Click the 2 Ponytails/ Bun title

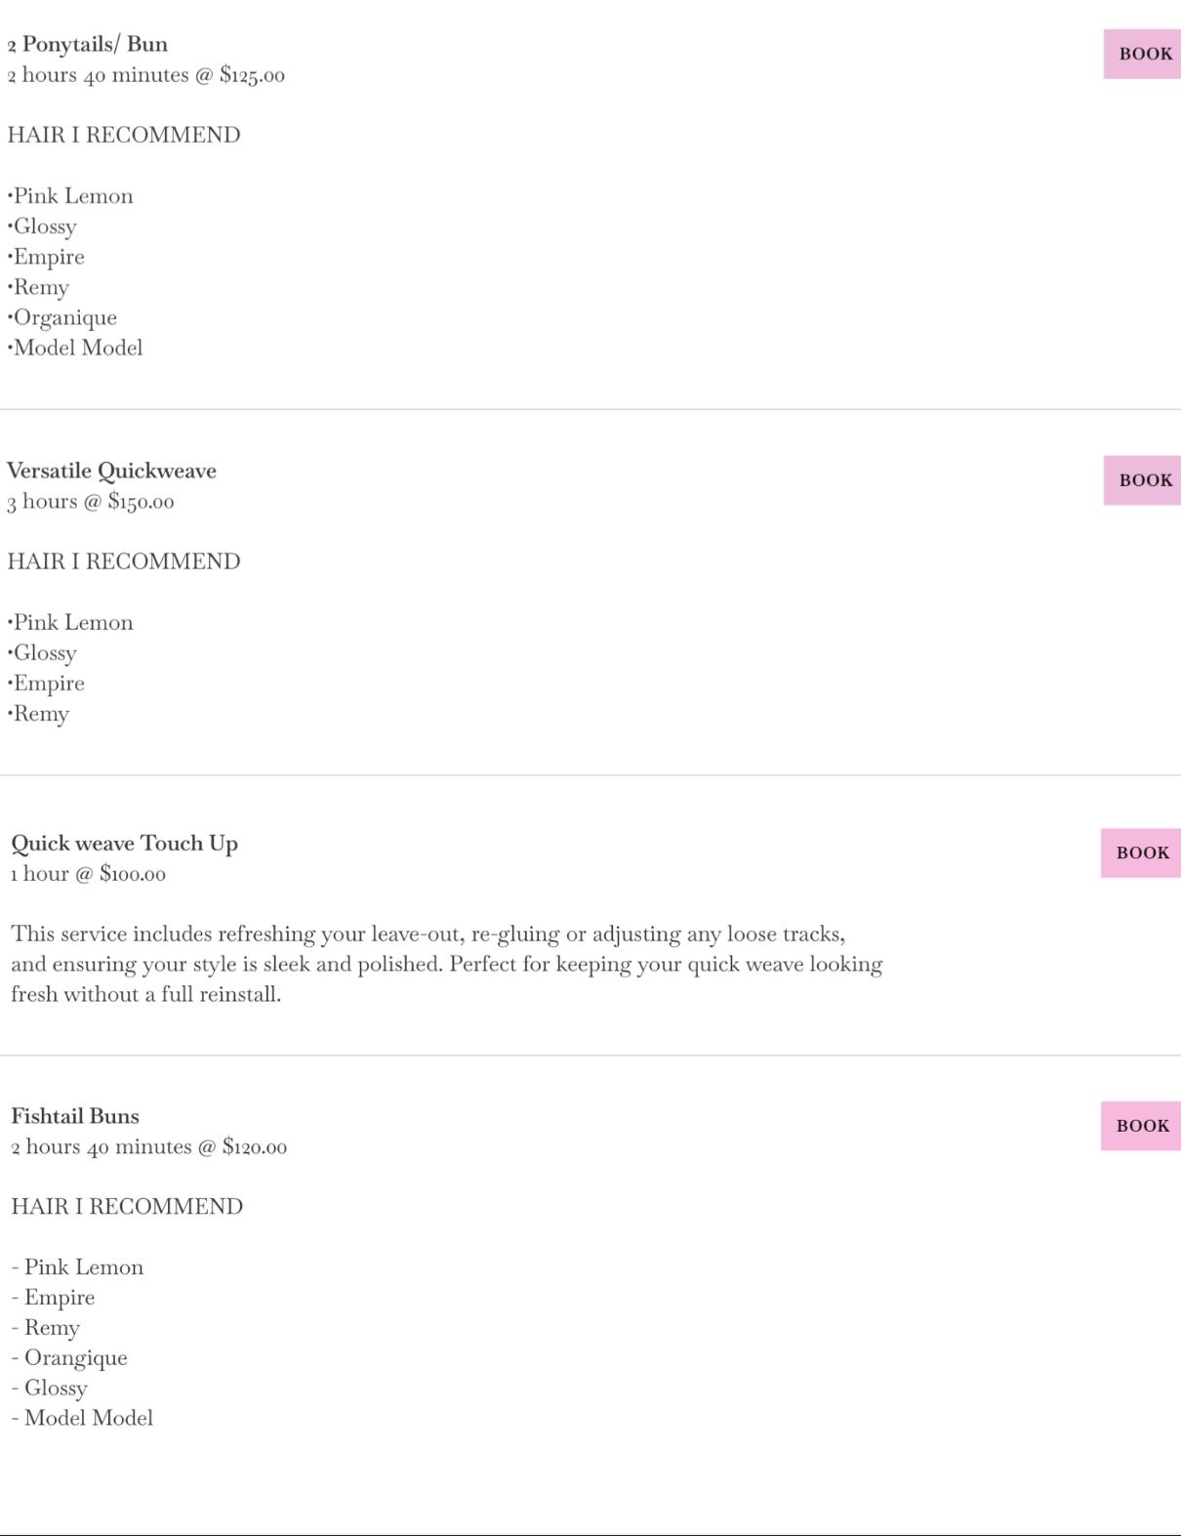coord(88,44)
